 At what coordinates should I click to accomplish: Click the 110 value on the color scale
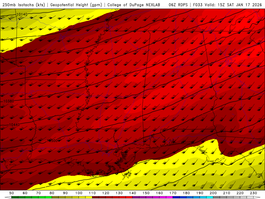92,193
